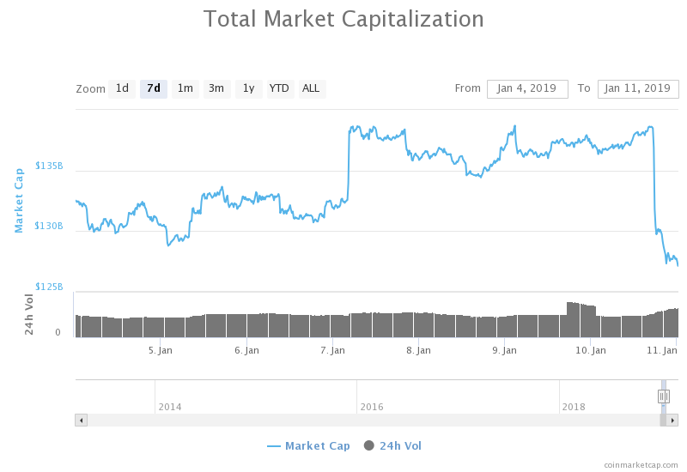The width and height of the screenshot is (687, 472).
Task: Click the 2014 marker in navigator
Action: (170, 406)
